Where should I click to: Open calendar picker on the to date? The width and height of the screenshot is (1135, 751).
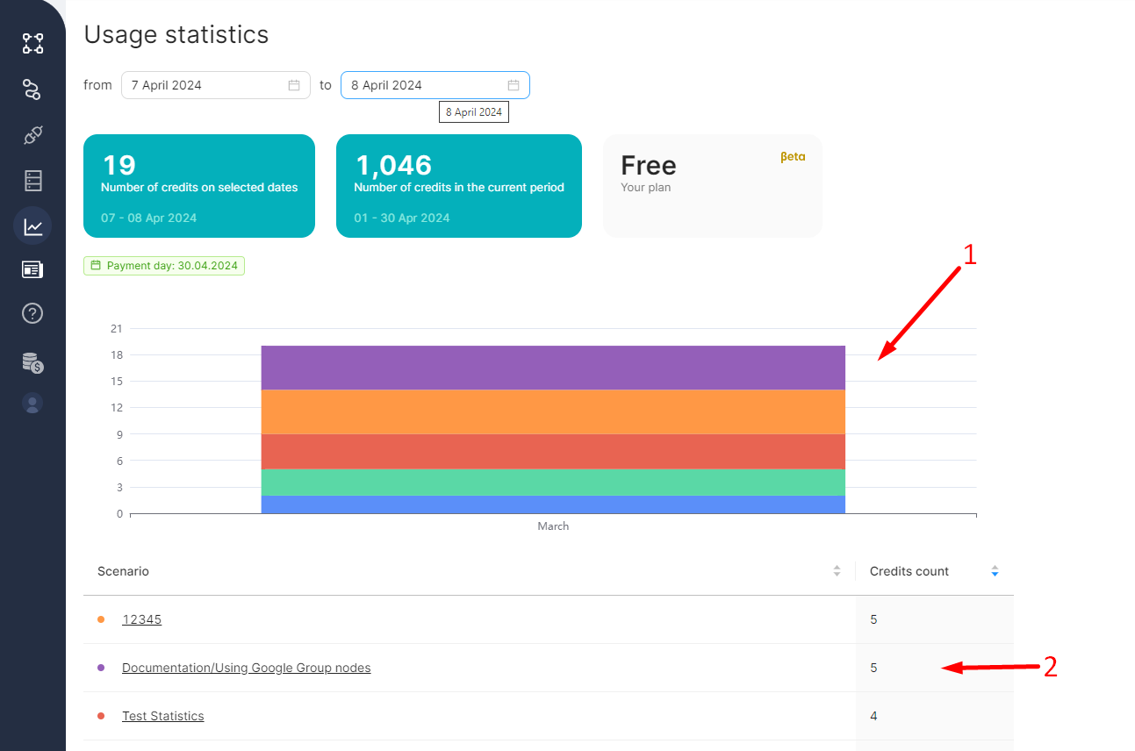pos(514,85)
